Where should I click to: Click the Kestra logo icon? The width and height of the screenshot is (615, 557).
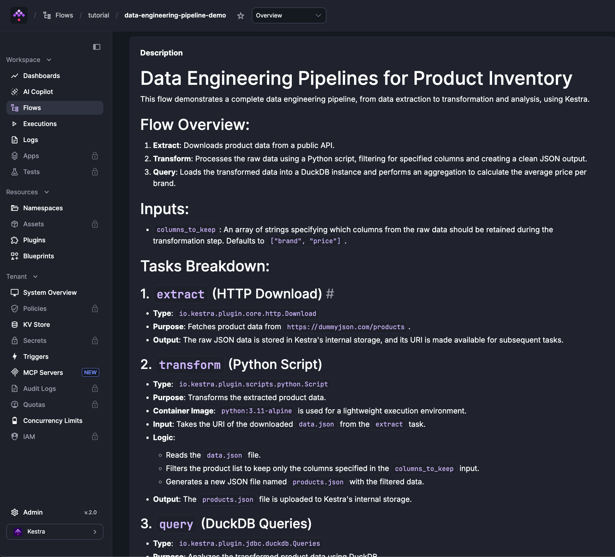[19, 15]
